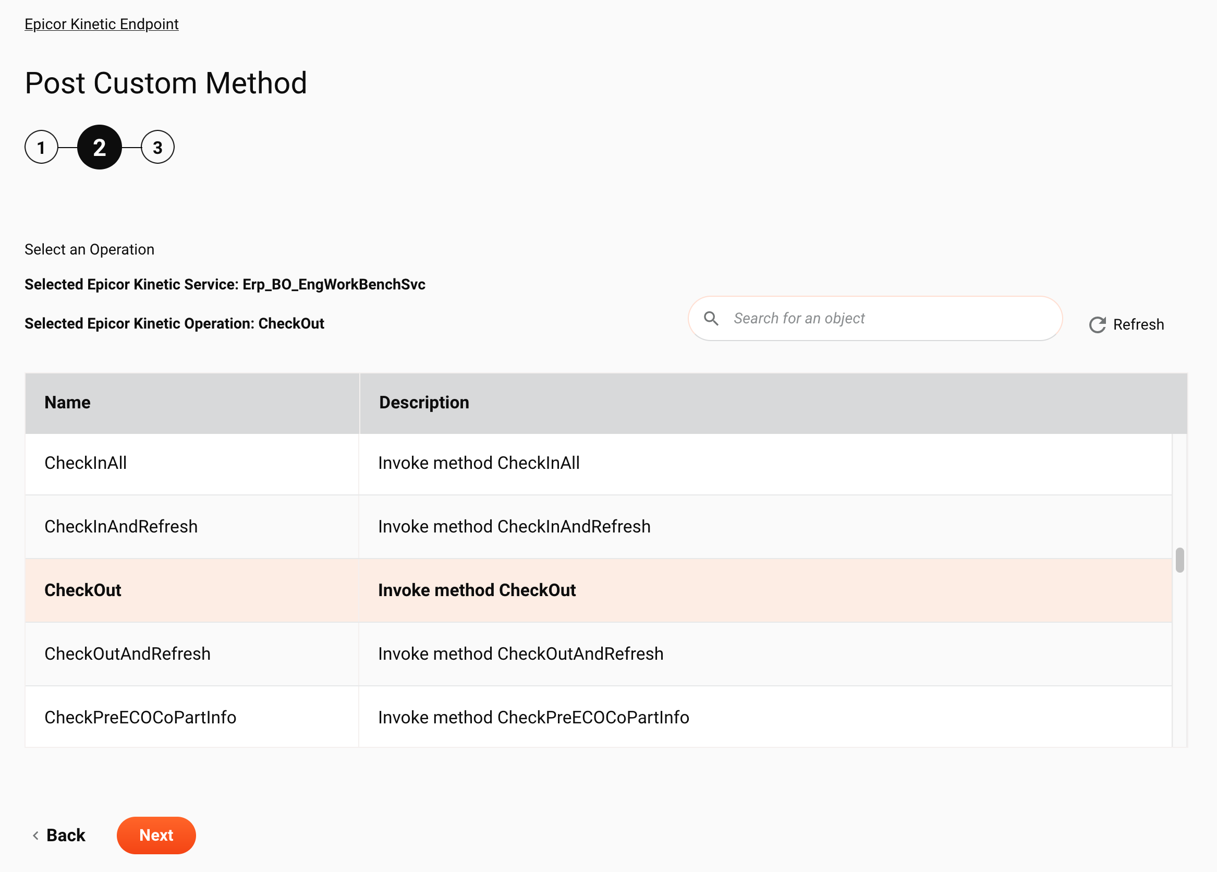Click the search magnifier icon
Screen dimensions: 1217x872
click(x=712, y=318)
